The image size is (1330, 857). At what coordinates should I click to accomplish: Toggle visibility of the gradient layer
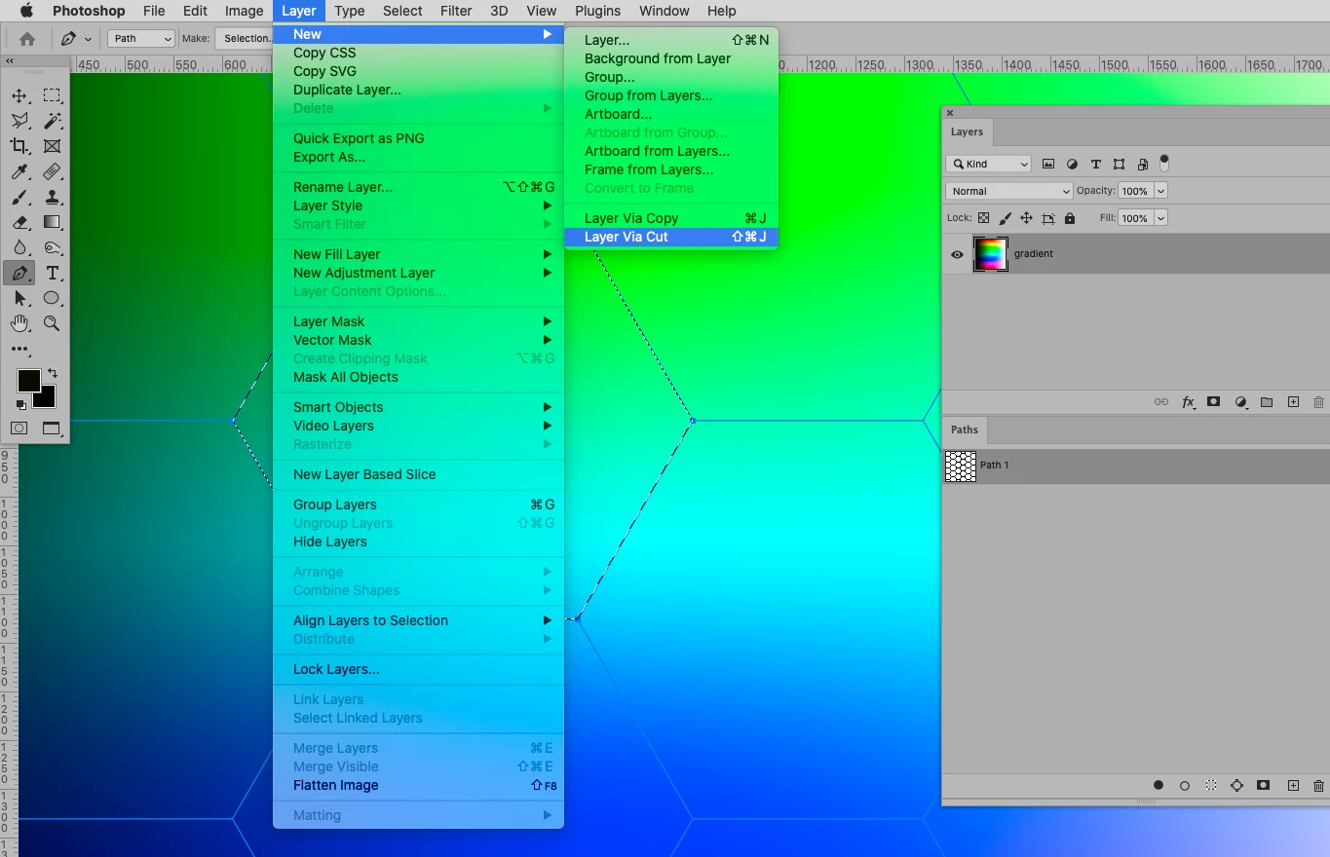pos(957,254)
